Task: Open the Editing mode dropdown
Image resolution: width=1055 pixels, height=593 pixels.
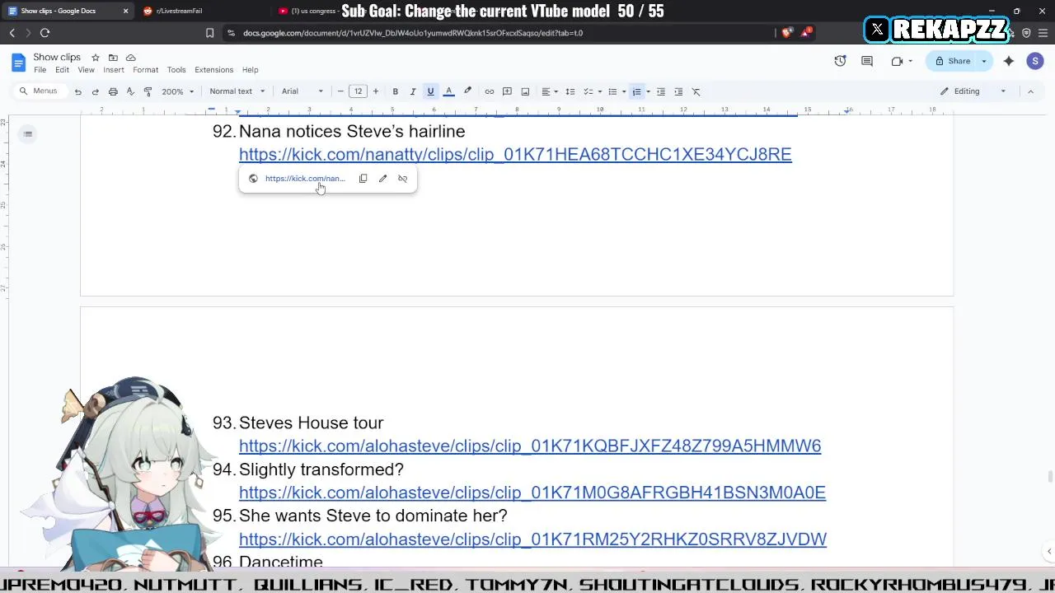Action: pyautogui.click(x=973, y=91)
